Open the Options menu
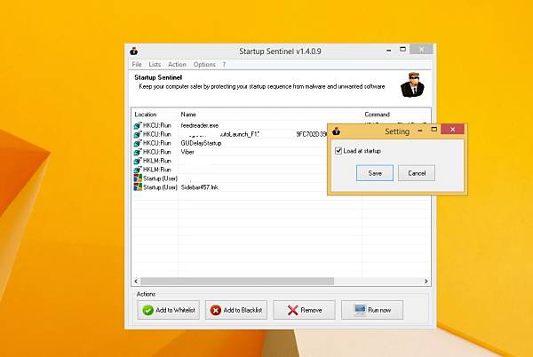This screenshot has width=533, height=357. [x=204, y=65]
